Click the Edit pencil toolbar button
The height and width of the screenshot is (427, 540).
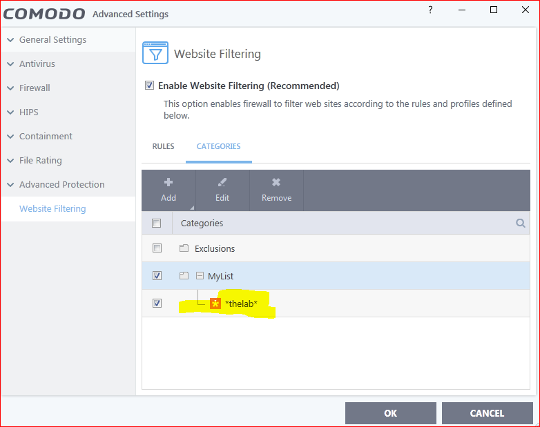tap(222, 190)
